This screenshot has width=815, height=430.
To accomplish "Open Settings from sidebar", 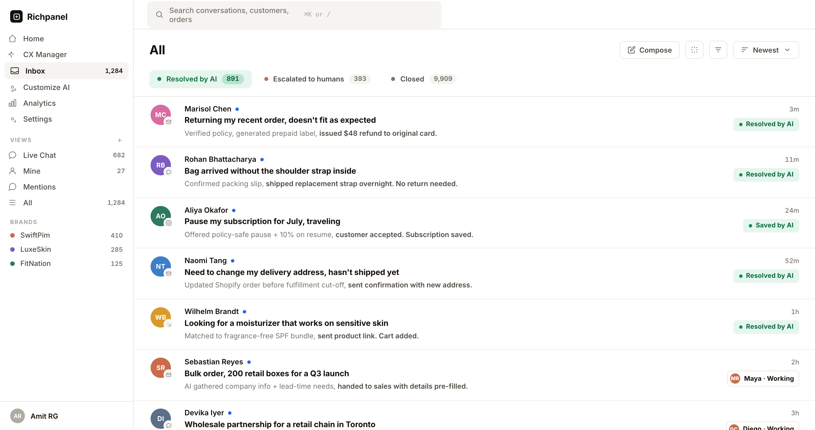I will [x=67, y=119].
